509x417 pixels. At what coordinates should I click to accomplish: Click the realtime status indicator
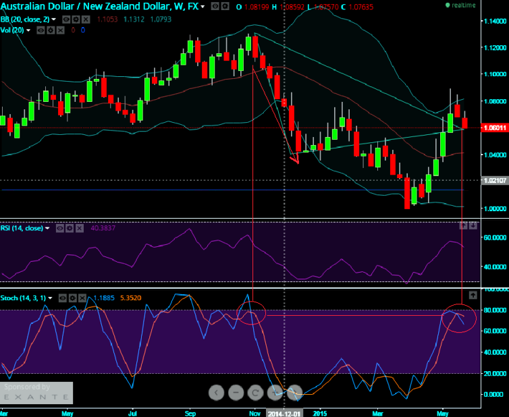tap(460, 5)
